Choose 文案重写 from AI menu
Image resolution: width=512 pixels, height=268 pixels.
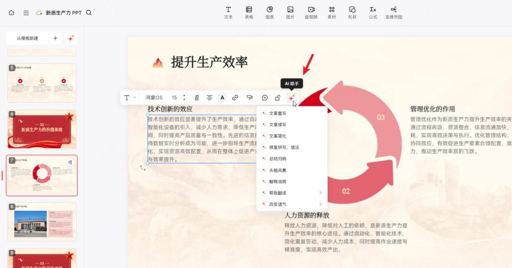(292, 114)
